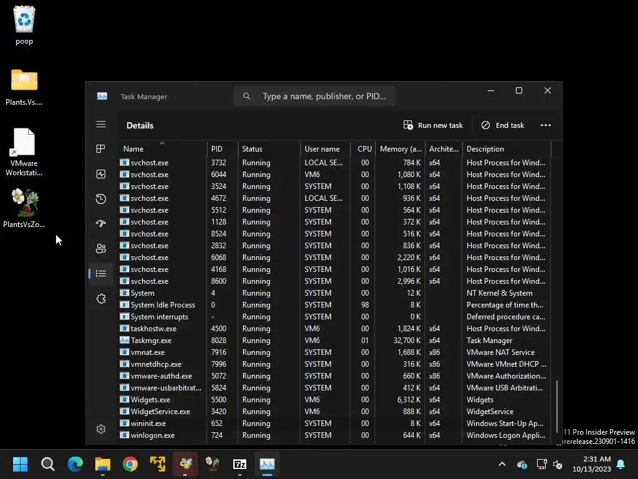The width and height of the screenshot is (638, 479).
Task: Select the WidgetService.exe process row
Action: tap(335, 411)
